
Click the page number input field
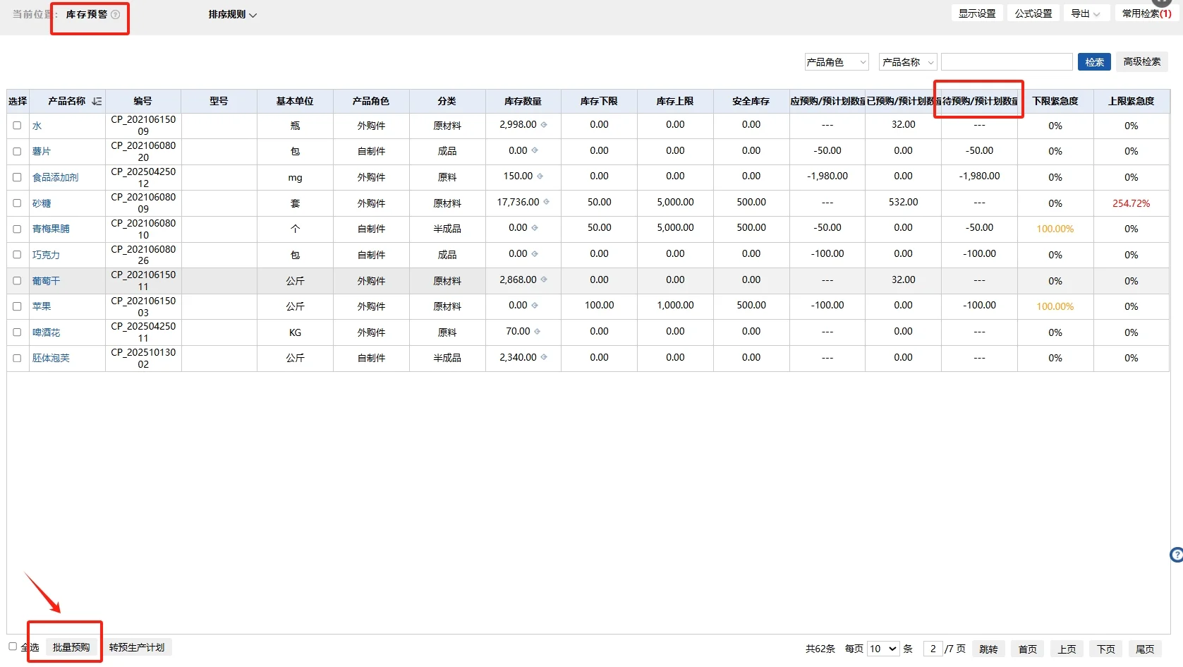pos(933,649)
